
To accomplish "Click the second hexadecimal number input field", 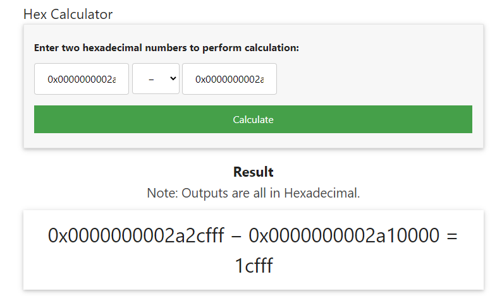I will [229, 79].
